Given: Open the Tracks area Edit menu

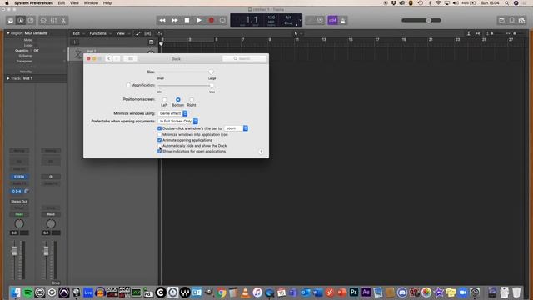Looking at the screenshot, I should [77, 33].
